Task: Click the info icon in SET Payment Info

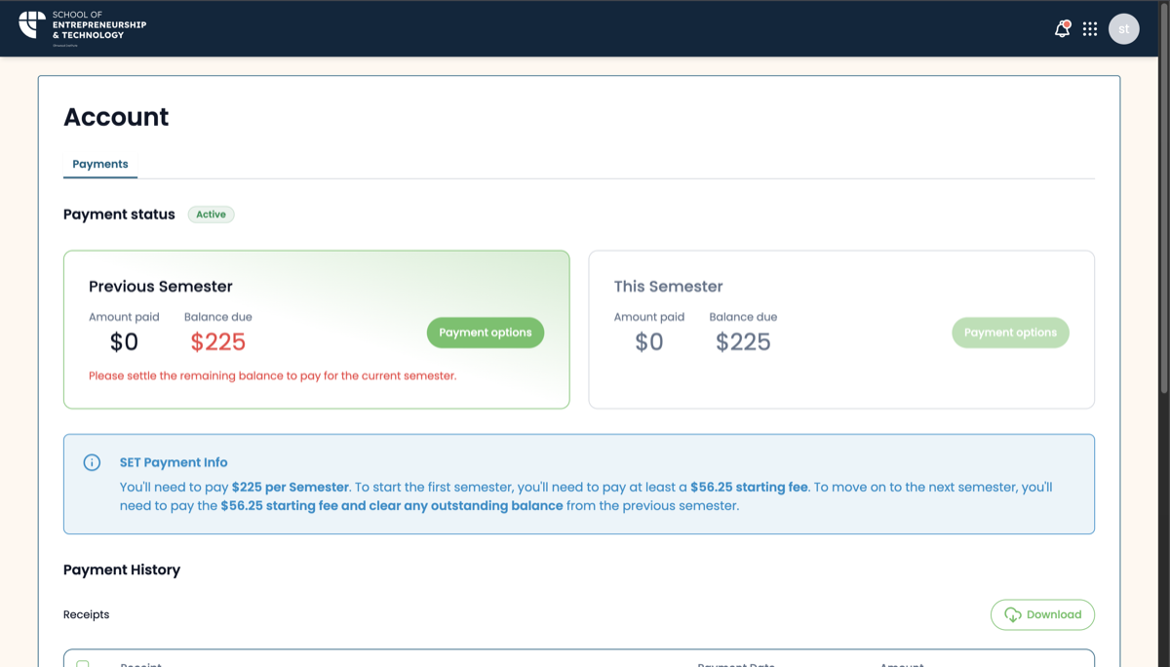Action: click(x=92, y=462)
